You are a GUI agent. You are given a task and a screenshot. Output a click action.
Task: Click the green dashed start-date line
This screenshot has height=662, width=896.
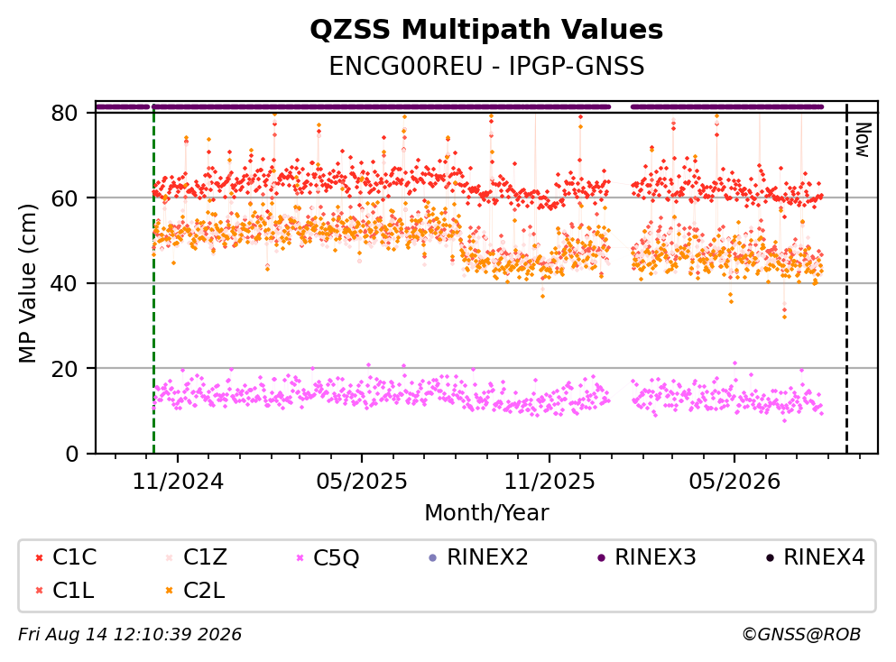point(153,280)
